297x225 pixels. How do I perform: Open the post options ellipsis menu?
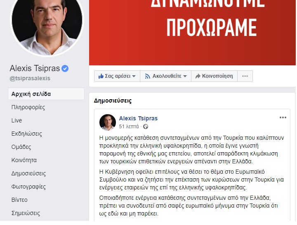283,117
